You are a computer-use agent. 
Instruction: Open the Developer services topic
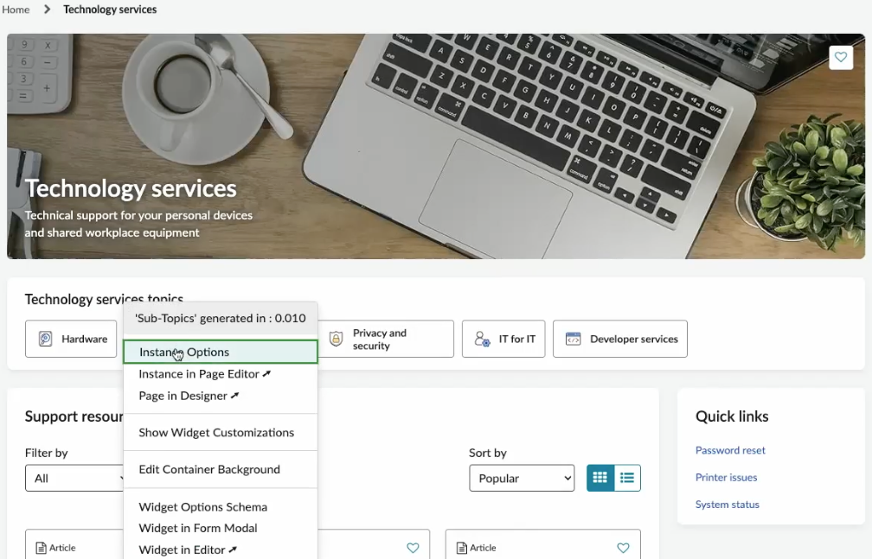click(620, 339)
